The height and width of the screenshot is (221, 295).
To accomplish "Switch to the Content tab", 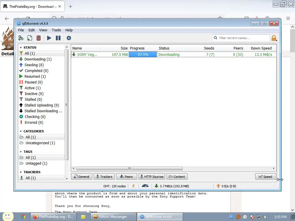I will click(x=177, y=176).
